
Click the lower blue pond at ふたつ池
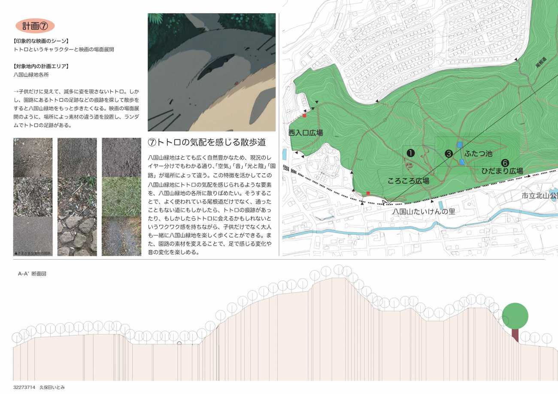[462, 162]
